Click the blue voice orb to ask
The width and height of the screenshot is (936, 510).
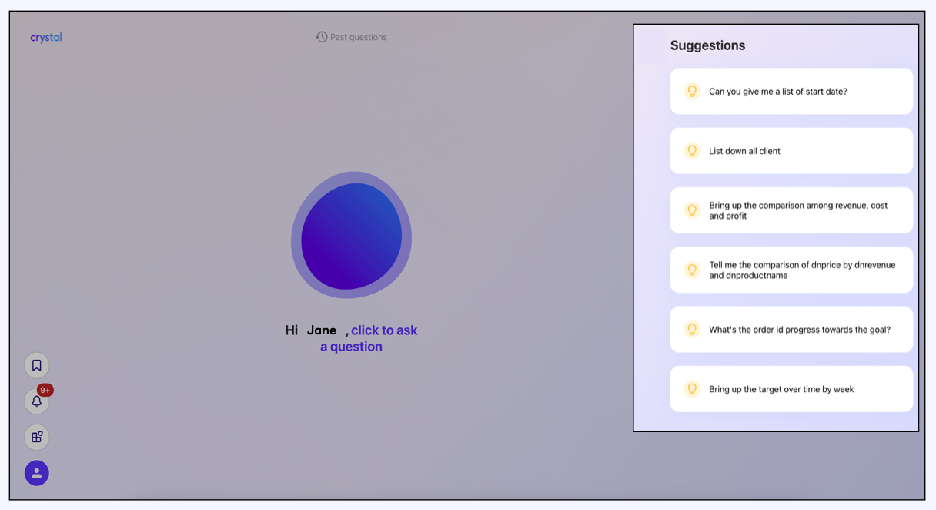coord(351,236)
